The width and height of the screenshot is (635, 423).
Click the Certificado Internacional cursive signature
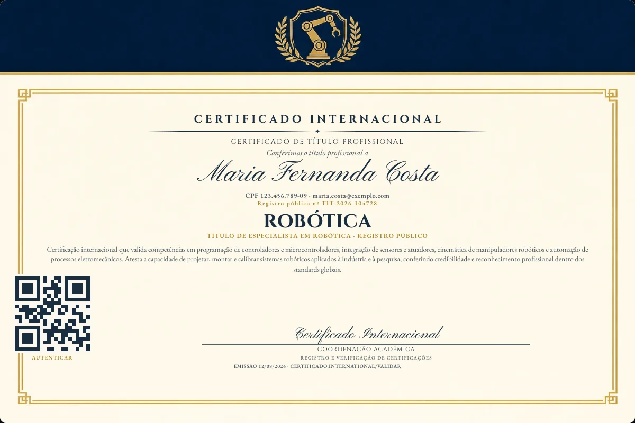pos(368,334)
